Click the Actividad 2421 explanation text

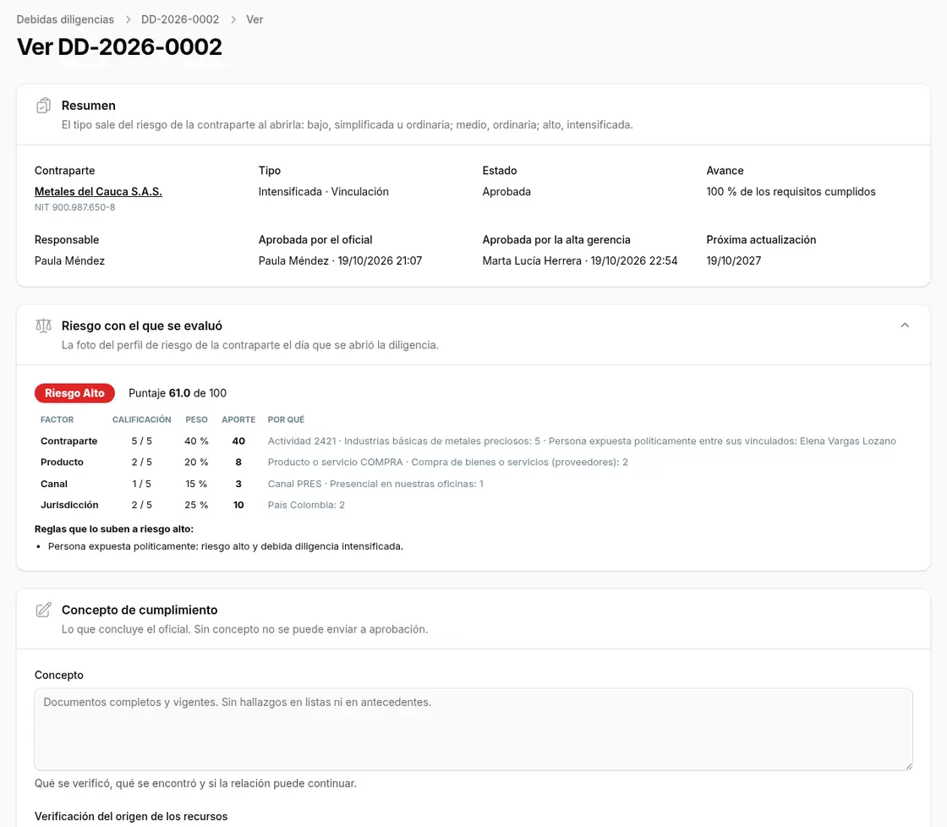click(582, 441)
